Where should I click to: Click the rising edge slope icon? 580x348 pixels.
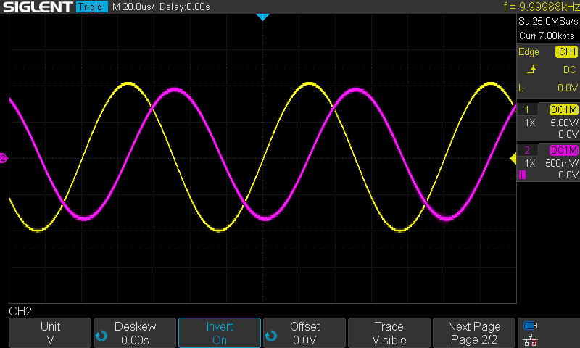point(532,69)
